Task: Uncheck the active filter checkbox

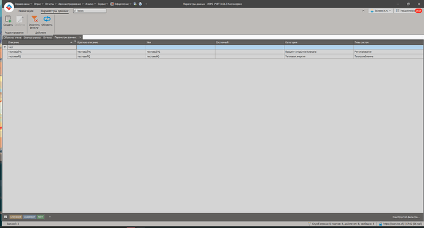Action: click(x=6, y=217)
